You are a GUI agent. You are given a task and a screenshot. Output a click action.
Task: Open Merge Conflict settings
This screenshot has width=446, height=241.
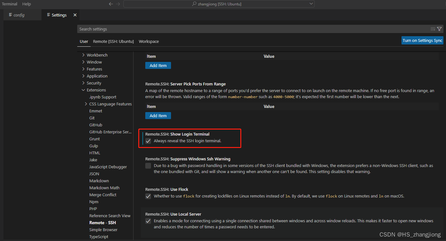pos(103,195)
